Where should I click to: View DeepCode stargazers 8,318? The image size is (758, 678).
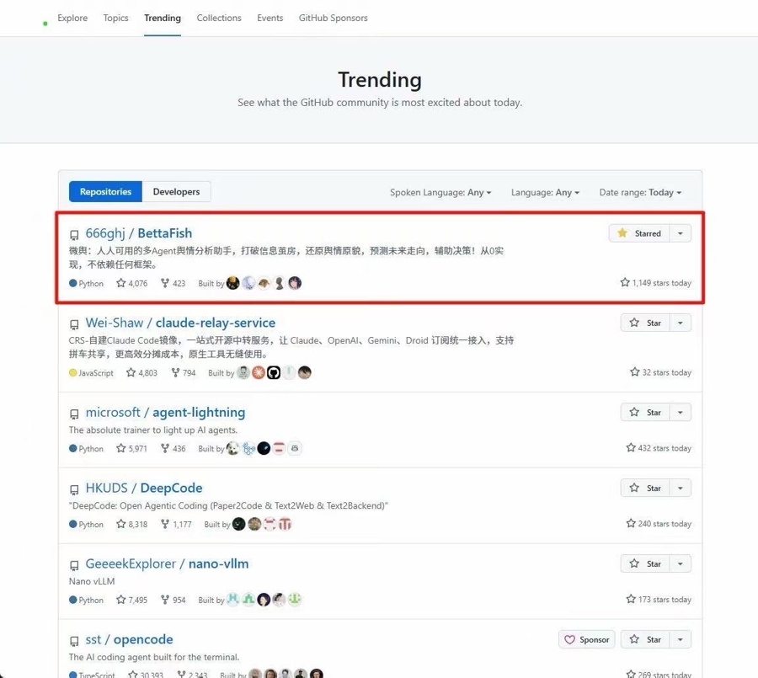[132, 524]
